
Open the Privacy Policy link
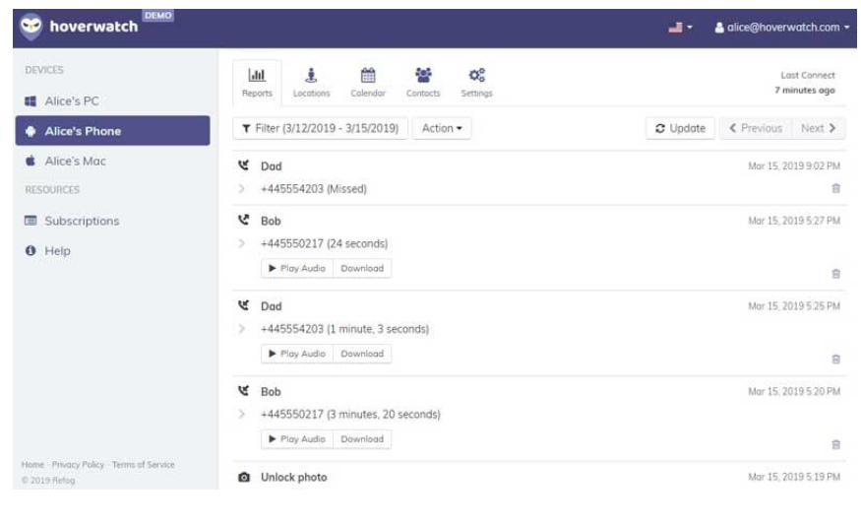click(78, 465)
